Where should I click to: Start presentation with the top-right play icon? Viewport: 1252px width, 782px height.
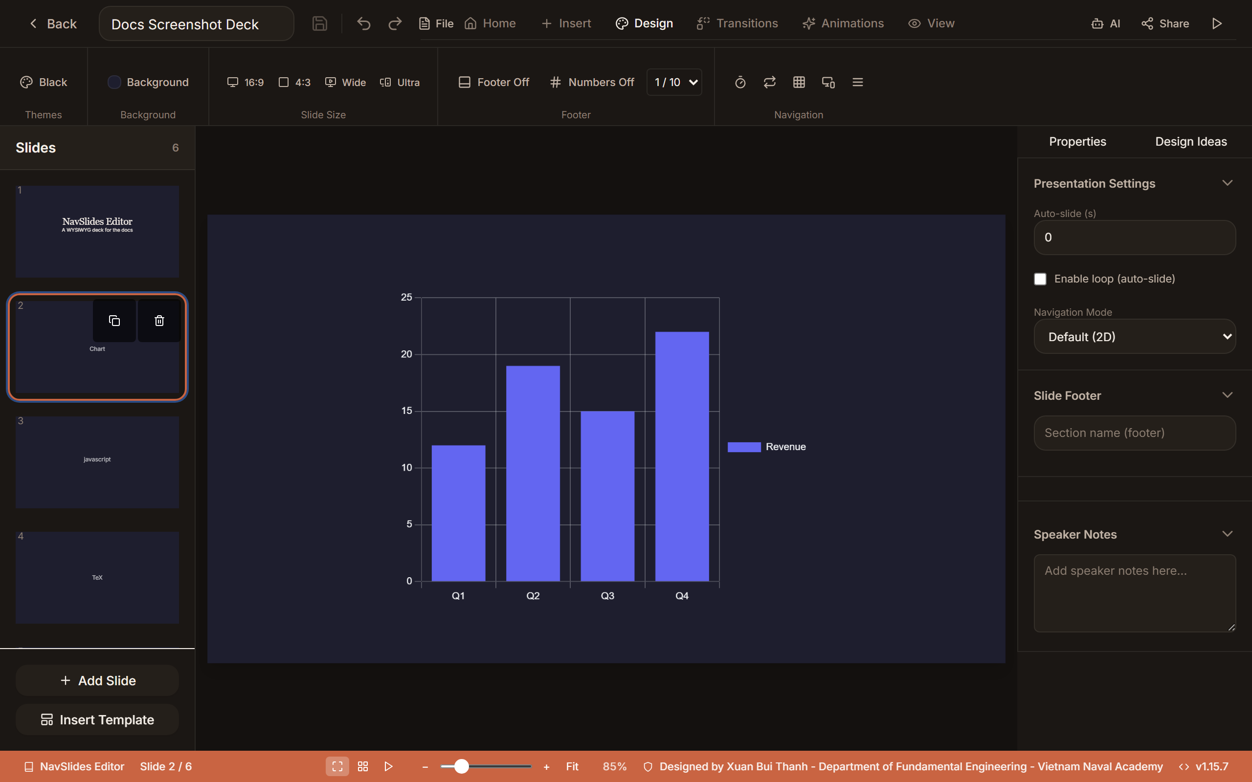[x=1217, y=24]
